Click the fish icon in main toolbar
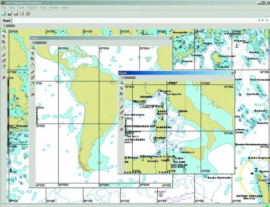The image size is (270, 207). click(x=16, y=14)
